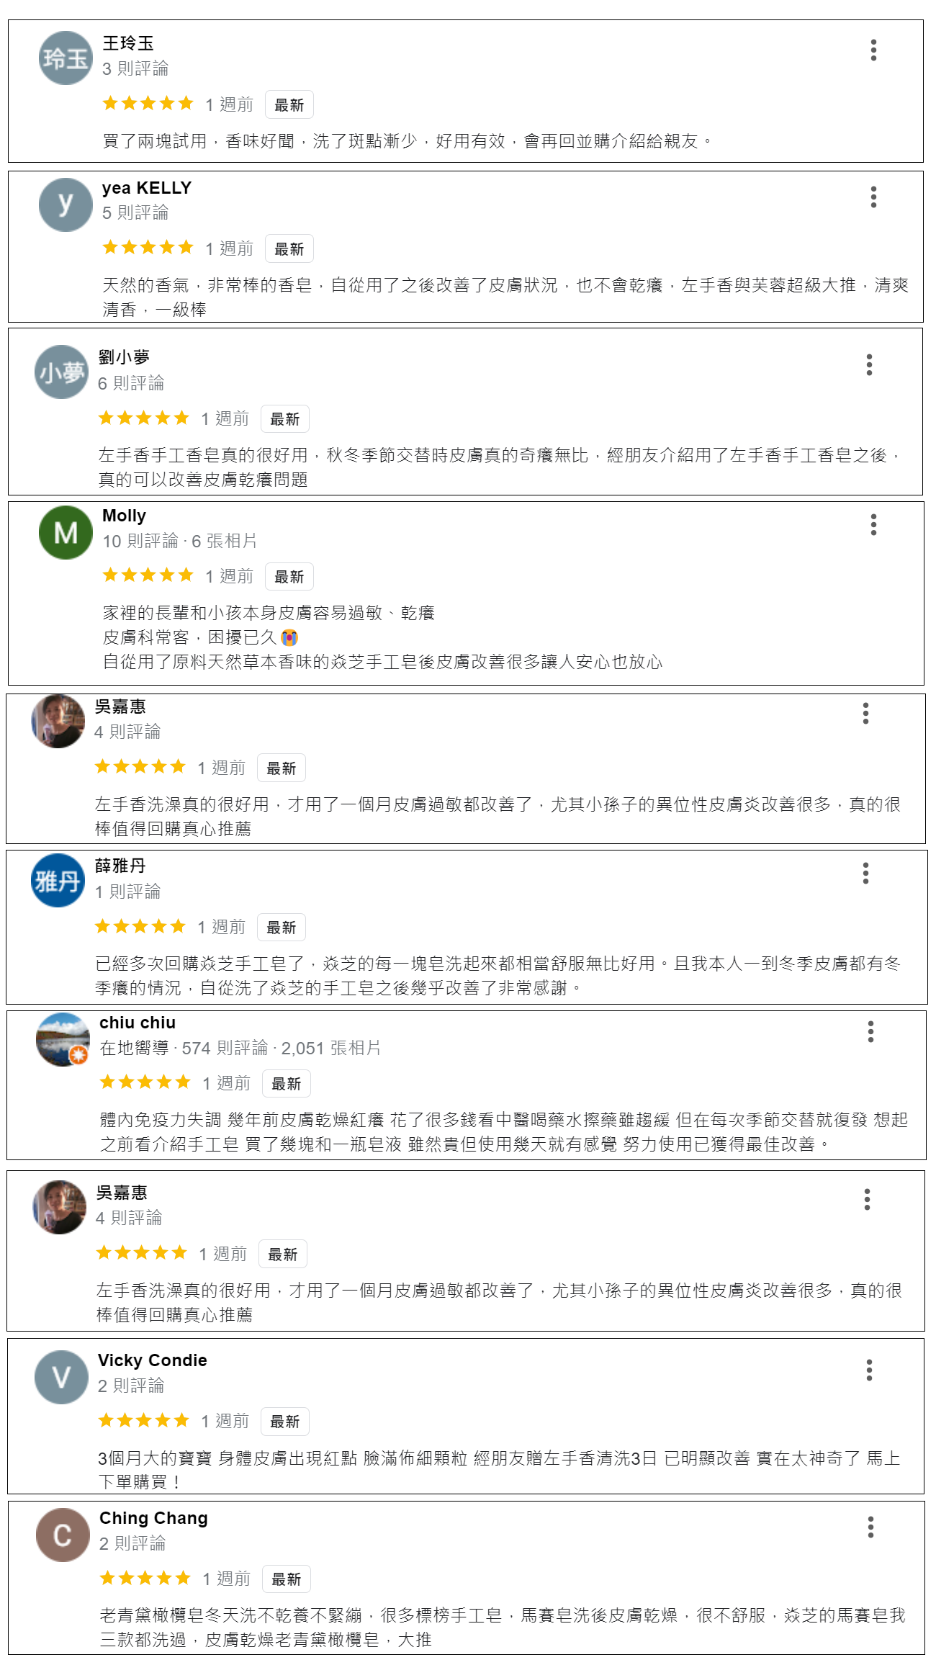Open more options on yea KELLY's review
936x1665 pixels.
click(x=873, y=197)
